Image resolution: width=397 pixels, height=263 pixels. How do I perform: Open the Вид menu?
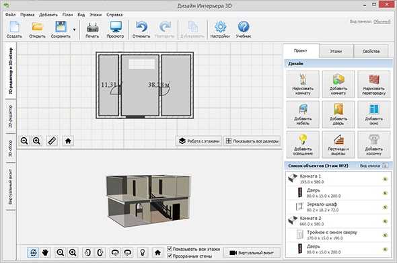click(x=81, y=15)
